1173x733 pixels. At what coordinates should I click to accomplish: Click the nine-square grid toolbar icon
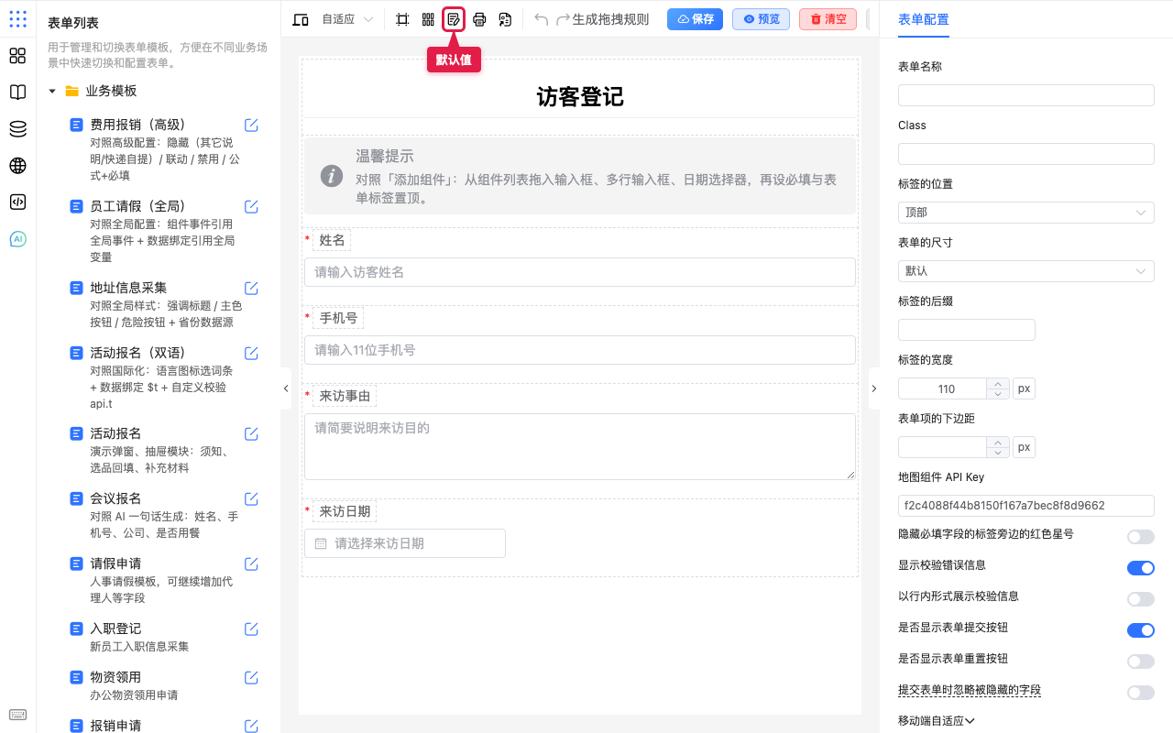pyautogui.click(x=428, y=19)
